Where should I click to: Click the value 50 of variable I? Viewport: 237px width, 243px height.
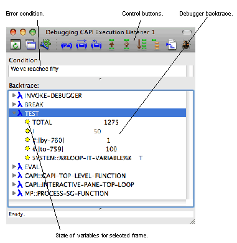click(x=97, y=131)
